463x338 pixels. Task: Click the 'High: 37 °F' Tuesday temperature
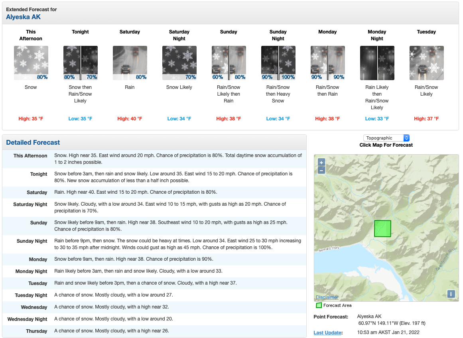point(426,119)
